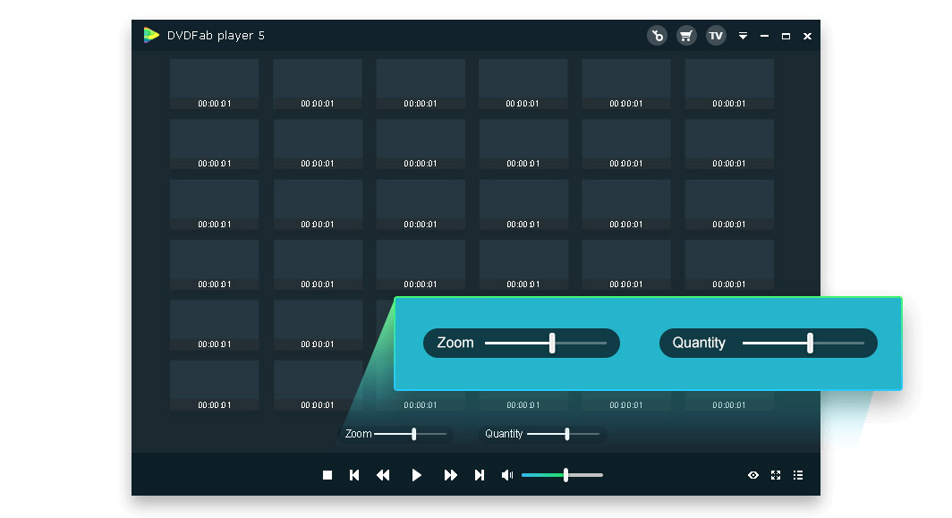The image size is (952, 518).
Task: Click the mouse pointer mode icon
Action: (x=657, y=36)
